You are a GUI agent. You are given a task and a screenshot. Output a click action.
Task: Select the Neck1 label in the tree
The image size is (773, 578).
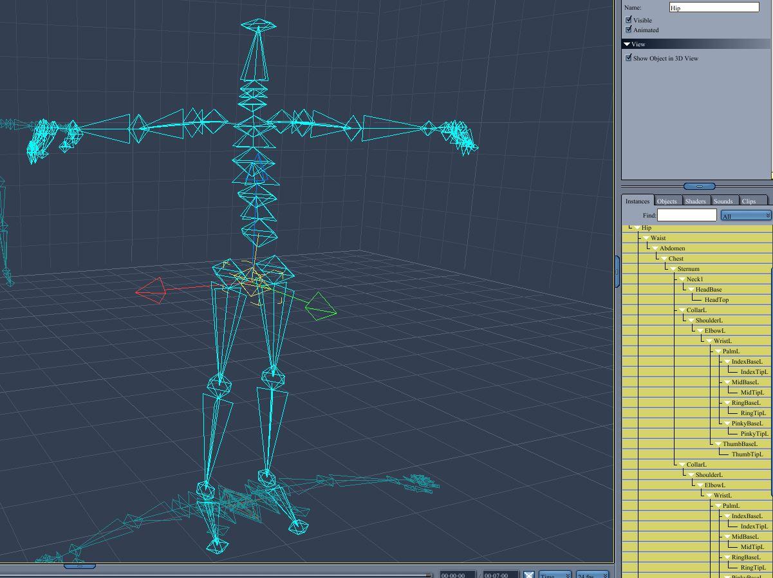click(x=694, y=279)
